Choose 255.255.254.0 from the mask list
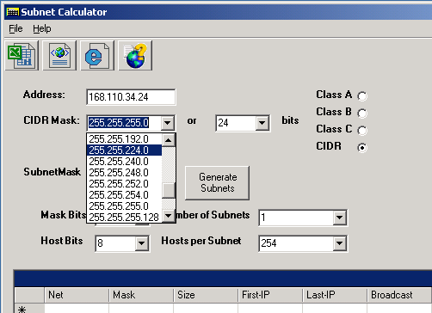Screen dimensions: 432x313 pyautogui.click(x=125, y=195)
